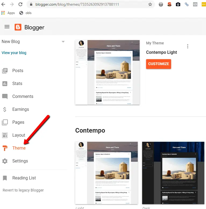Screen dimensions: 206x209
Task: Select the Contempo Dark theme thumbnail
Action: pos(173,173)
